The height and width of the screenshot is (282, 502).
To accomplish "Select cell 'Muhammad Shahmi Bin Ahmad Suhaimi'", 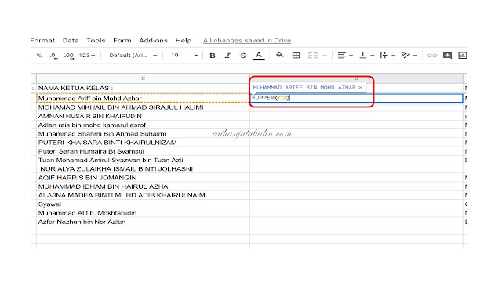I will click(x=143, y=134).
